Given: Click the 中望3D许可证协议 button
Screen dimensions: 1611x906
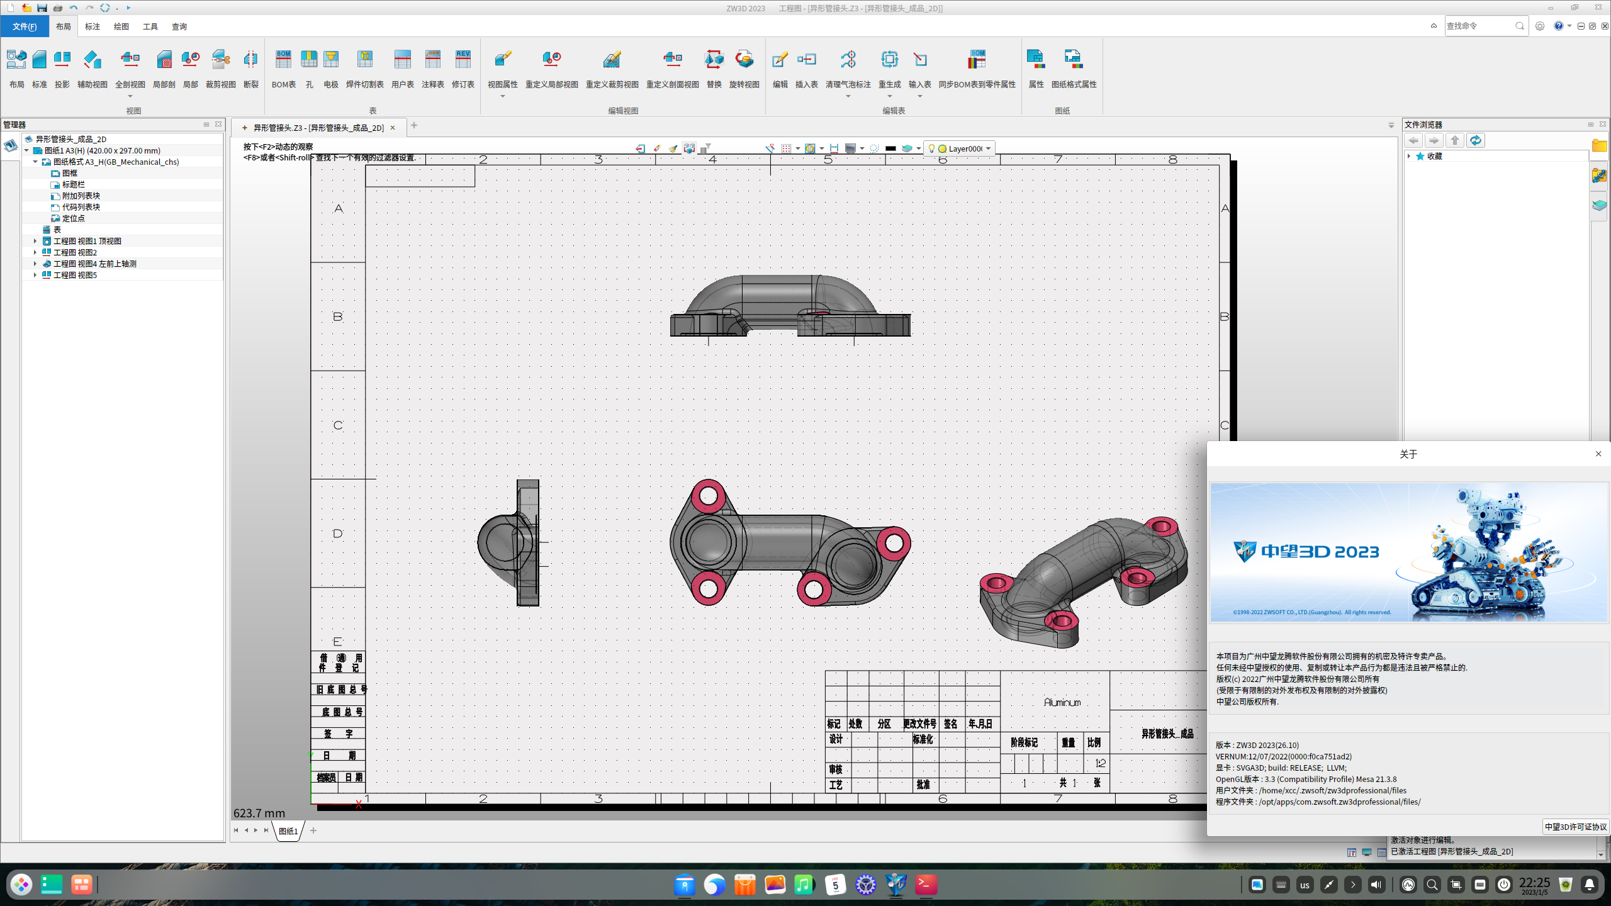Looking at the screenshot, I should tap(1575, 827).
